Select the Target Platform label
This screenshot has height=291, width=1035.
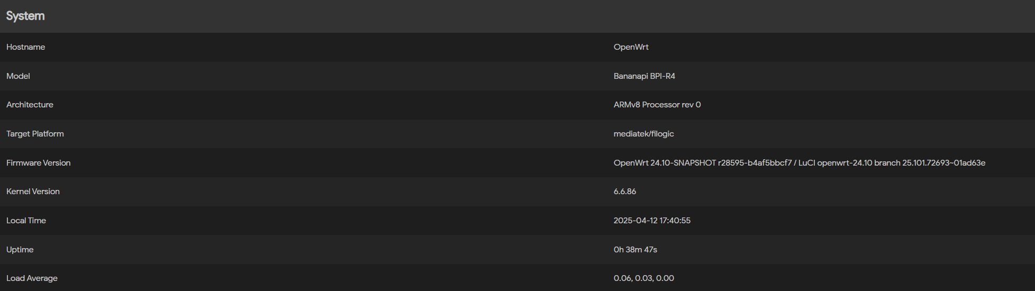coord(35,134)
